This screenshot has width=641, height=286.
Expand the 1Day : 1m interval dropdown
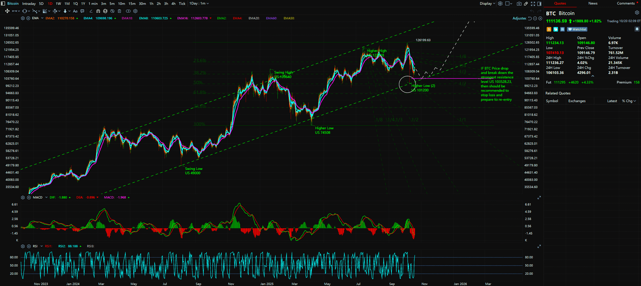(199, 4)
